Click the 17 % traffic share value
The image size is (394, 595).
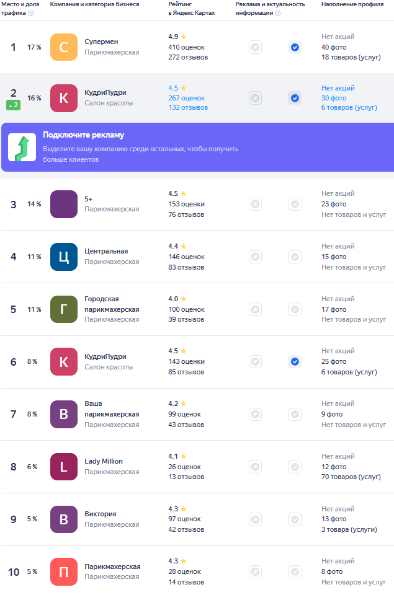pyautogui.click(x=34, y=48)
